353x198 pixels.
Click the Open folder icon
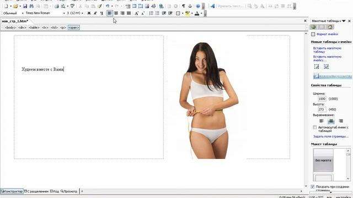tap(15, 6)
